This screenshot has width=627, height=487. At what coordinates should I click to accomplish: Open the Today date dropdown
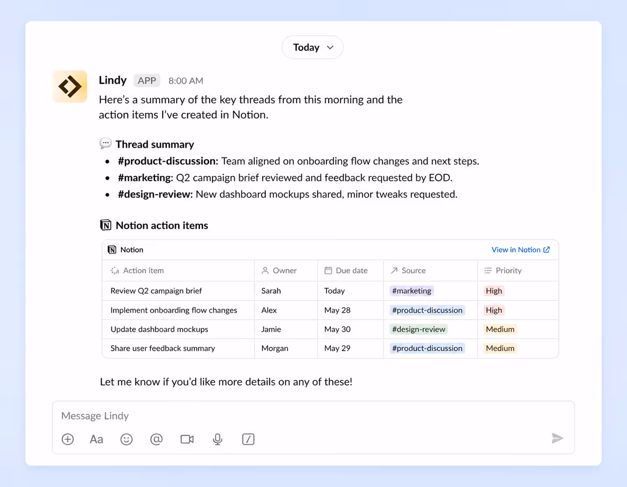point(312,47)
